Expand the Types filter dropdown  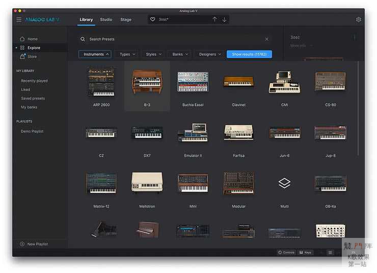pyautogui.click(x=127, y=54)
